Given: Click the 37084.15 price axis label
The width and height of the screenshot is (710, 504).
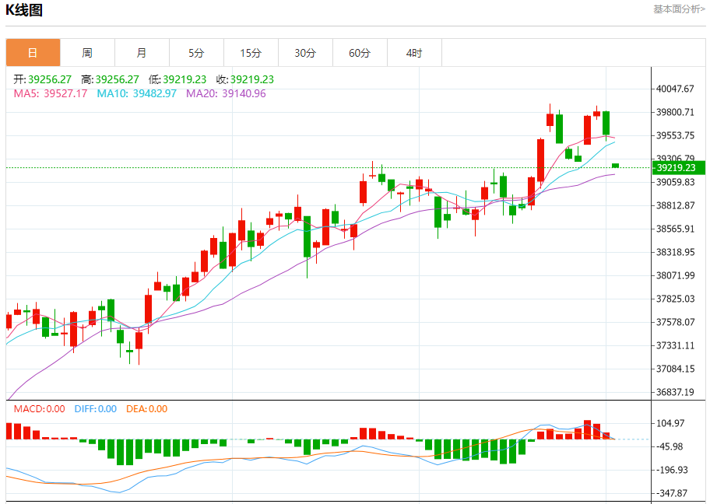Looking at the screenshot, I should (675, 369).
